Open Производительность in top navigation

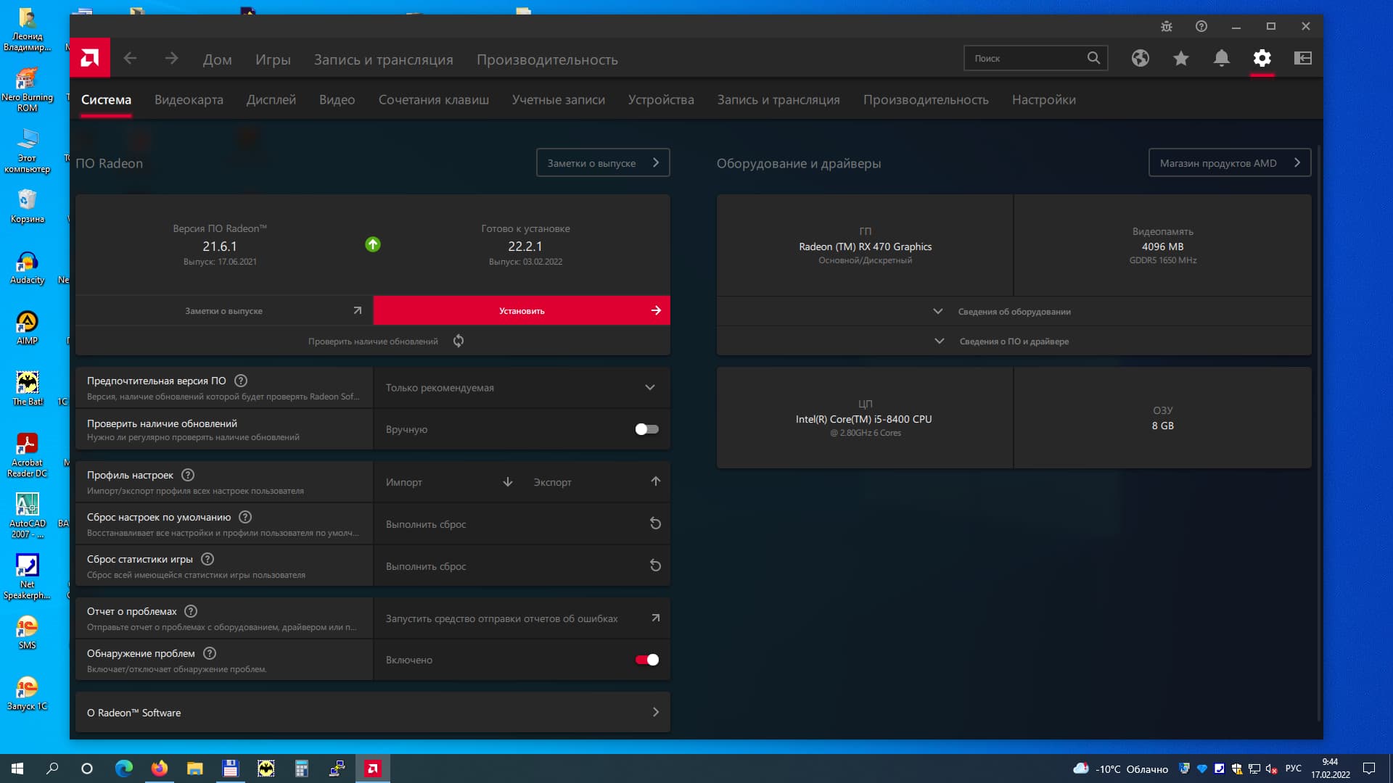pyautogui.click(x=547, y=59)
